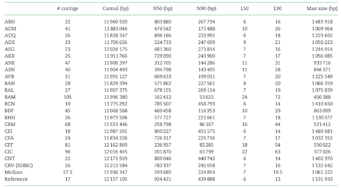Click the CIC row label
The image size is (341, 188).
coord(9,152)
